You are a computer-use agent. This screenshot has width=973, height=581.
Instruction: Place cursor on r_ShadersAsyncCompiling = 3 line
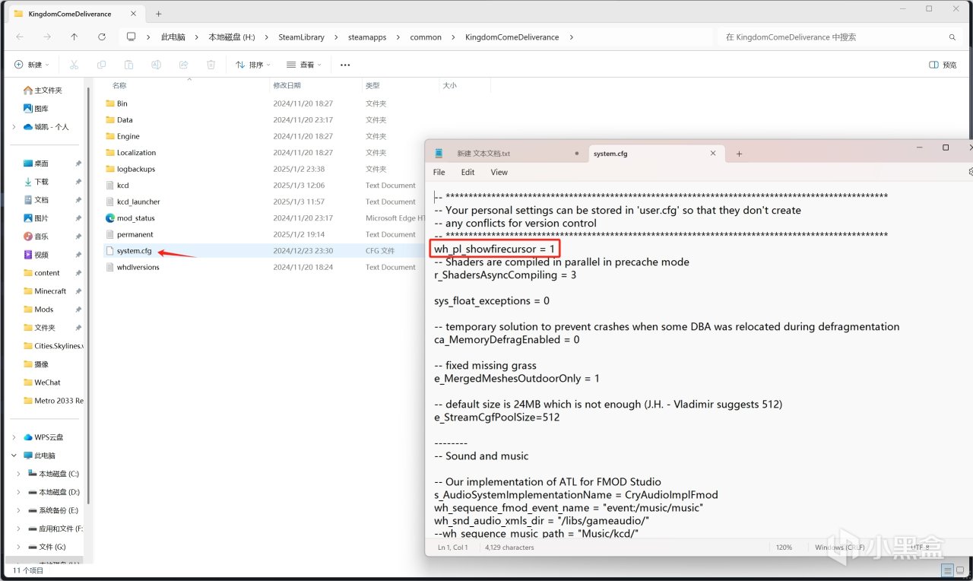(505, 275)
